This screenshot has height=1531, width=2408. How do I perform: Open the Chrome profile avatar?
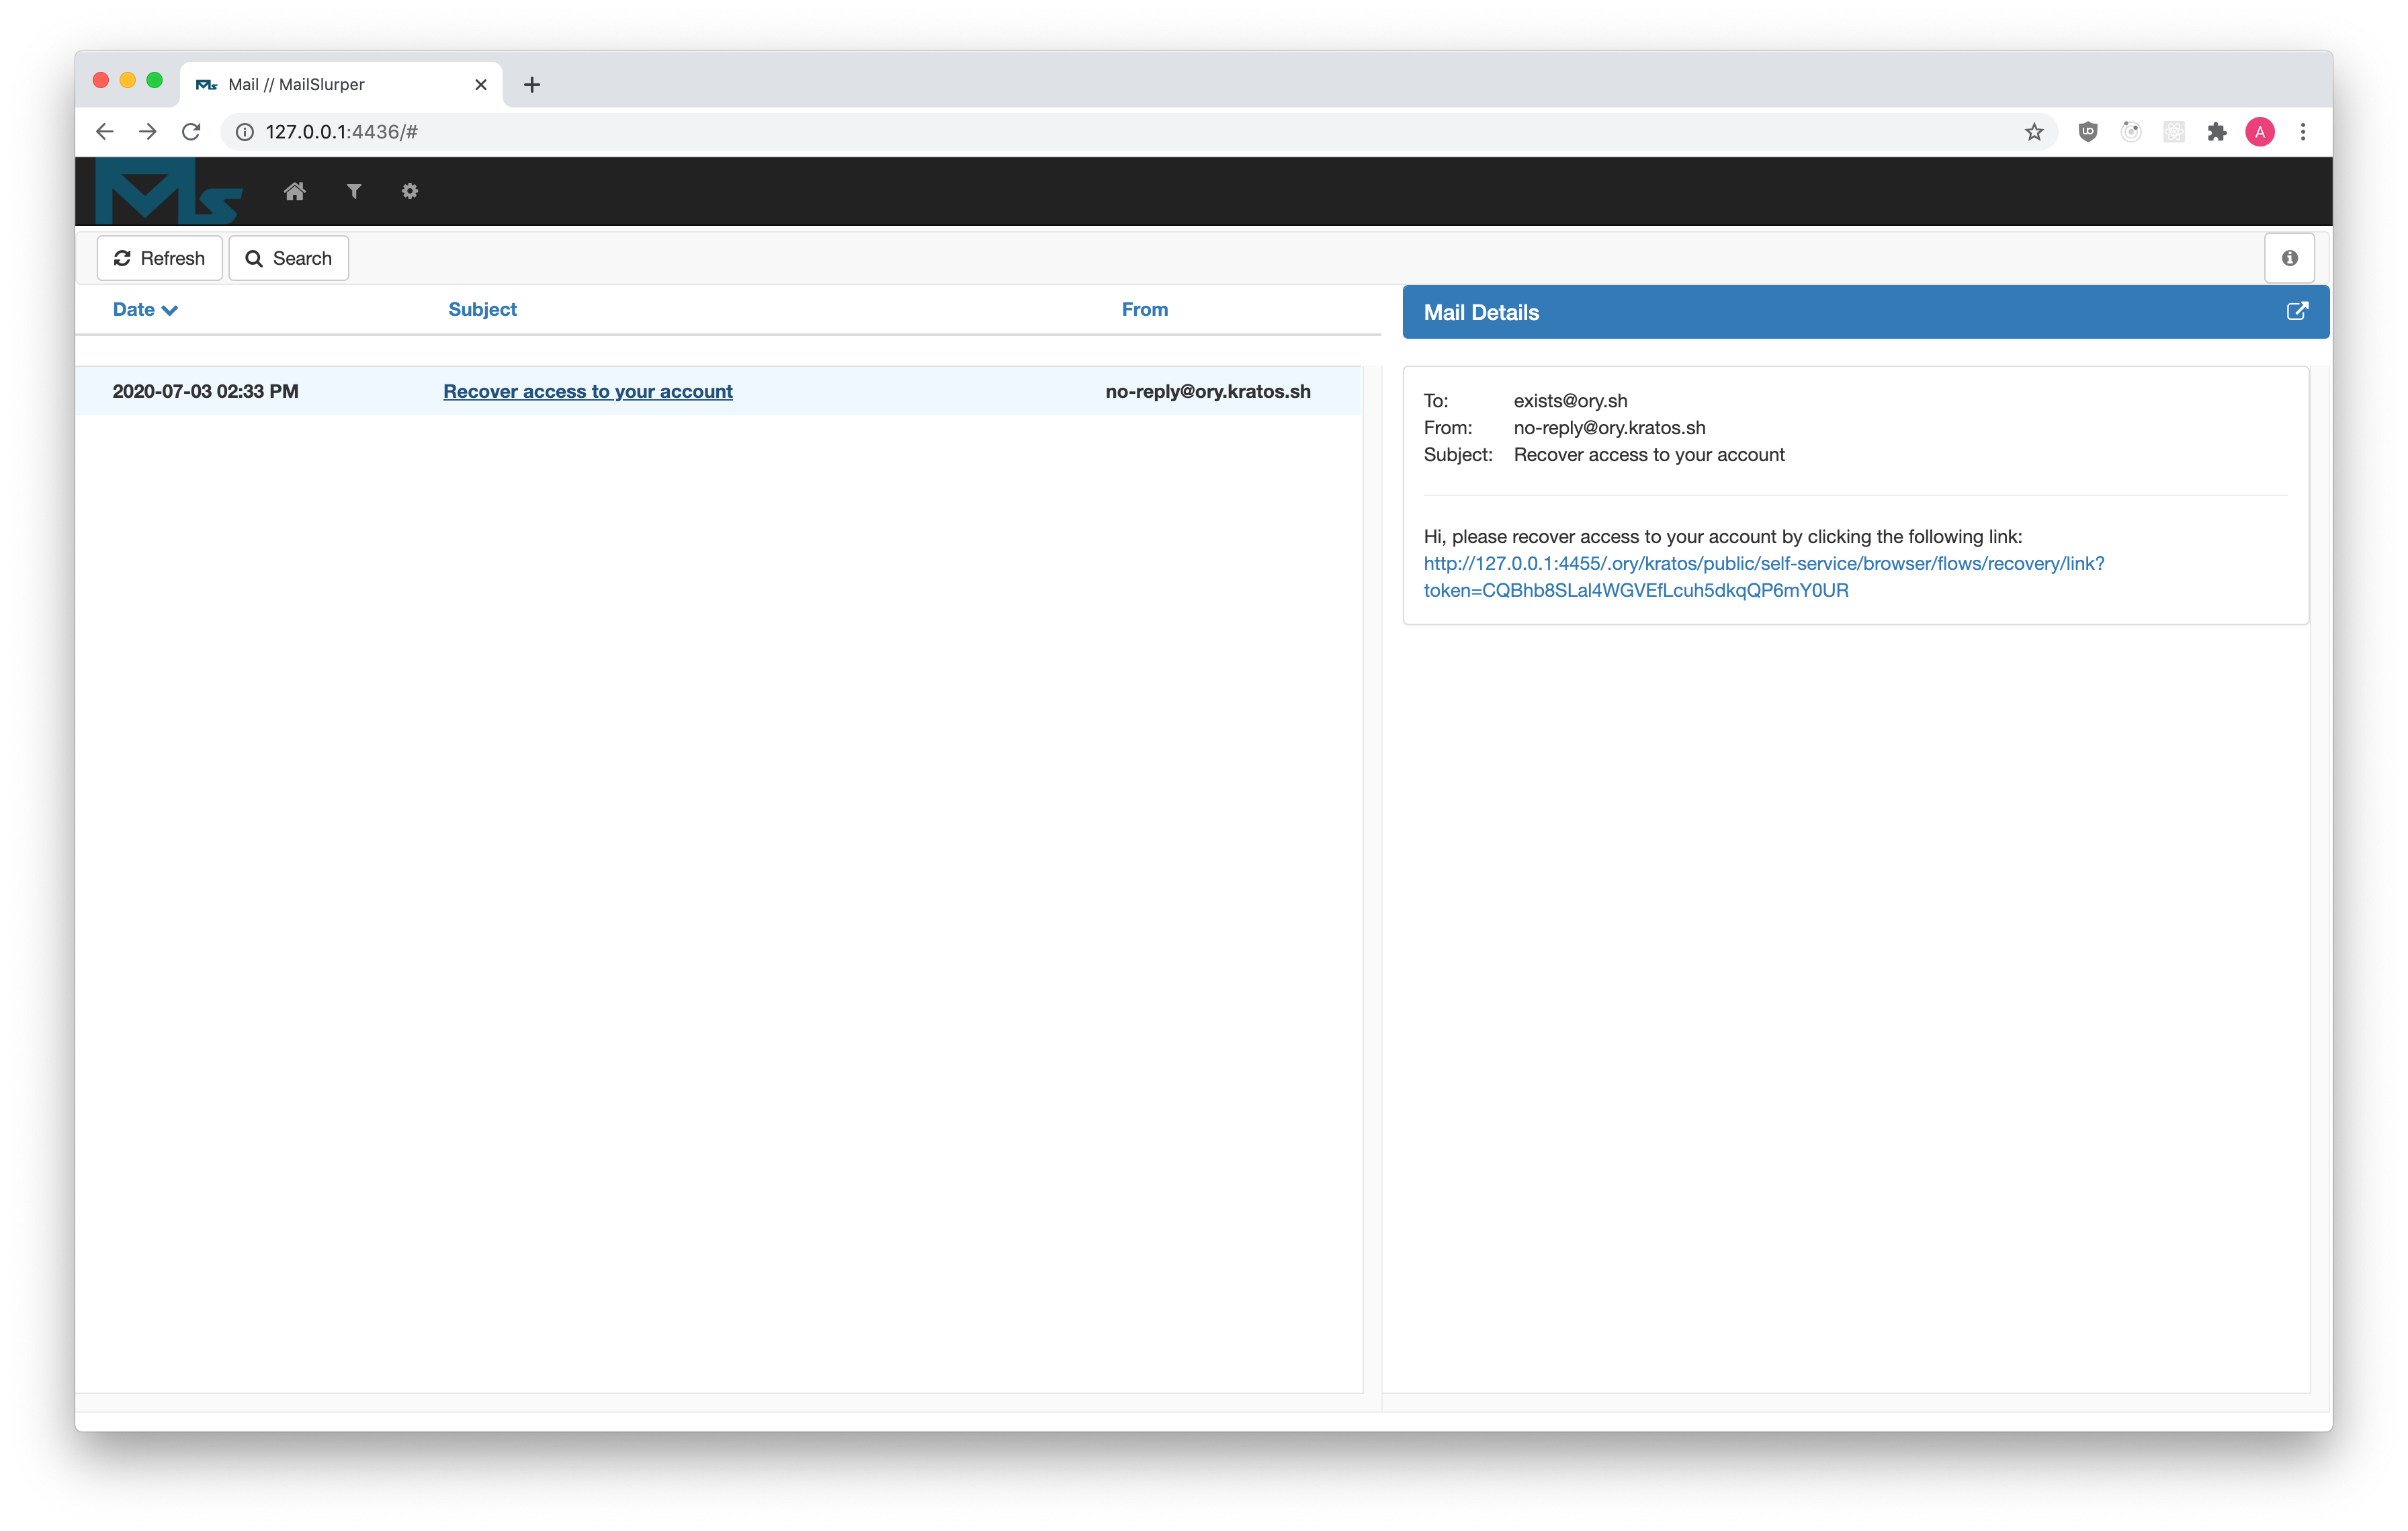click(x=2260, y=132)
